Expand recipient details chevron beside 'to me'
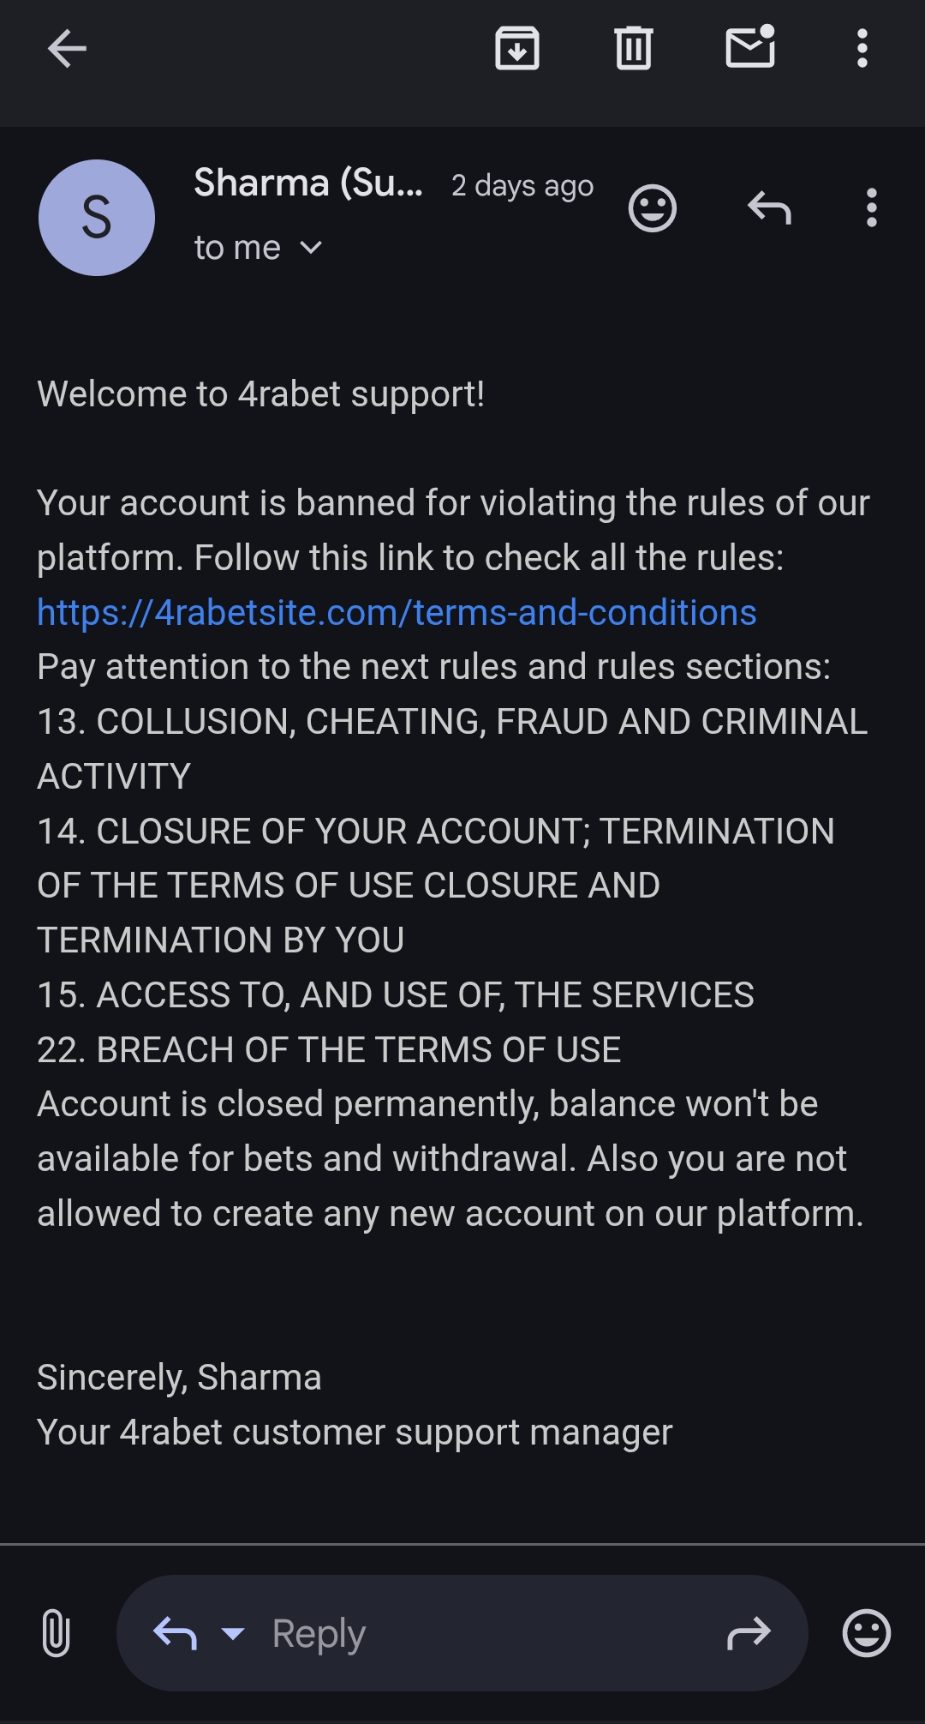 312,248
